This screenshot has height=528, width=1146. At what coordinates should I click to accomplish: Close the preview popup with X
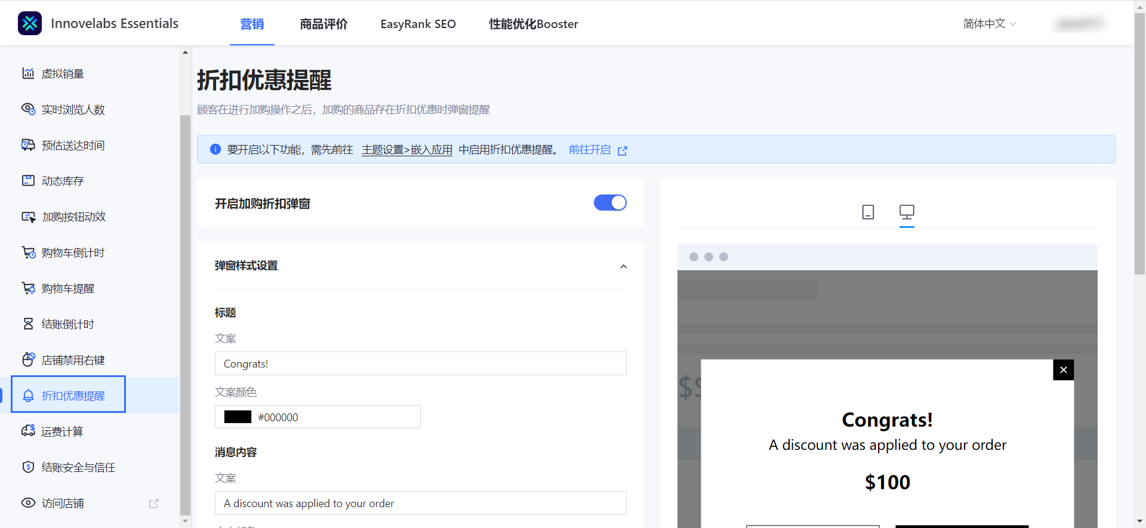coord(1063,370)
